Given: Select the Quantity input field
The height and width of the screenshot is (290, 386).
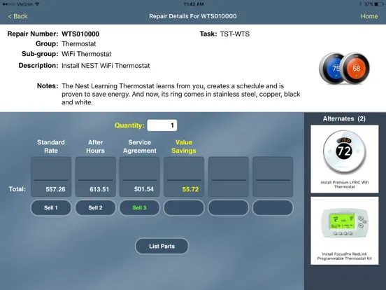Looking at the screenshot, I should [162, 125].
